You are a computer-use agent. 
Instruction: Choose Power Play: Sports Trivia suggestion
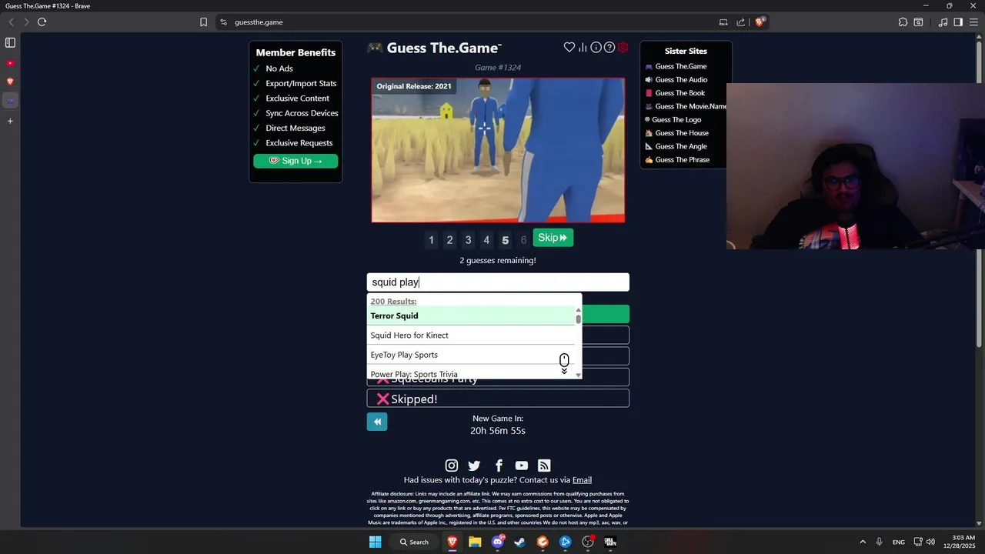471,373
